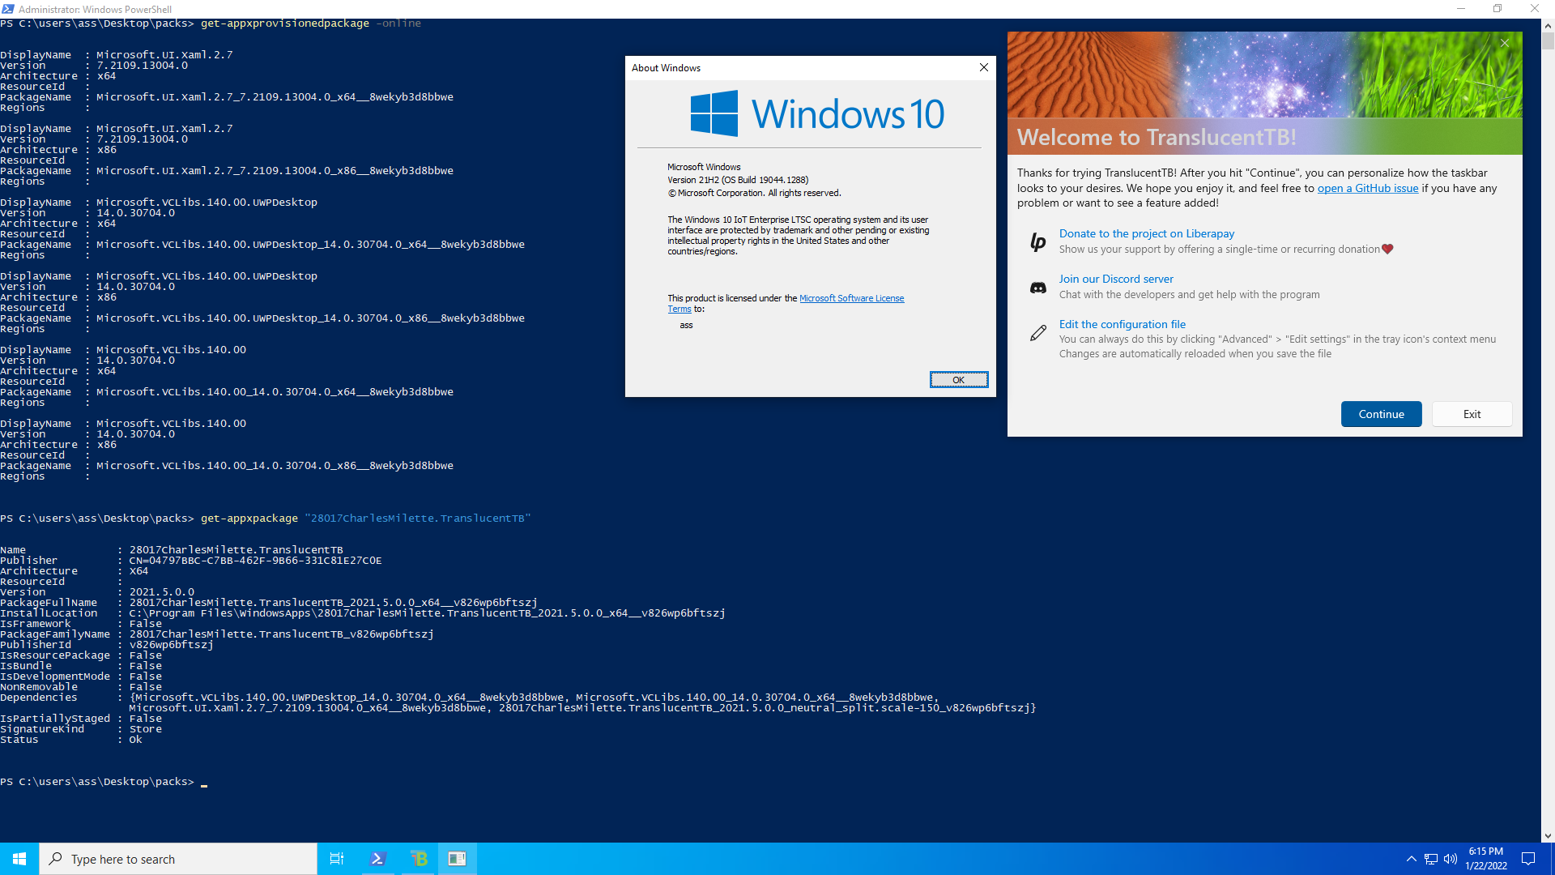Click the Discord icon in the welcome dialog

pos(1037,287)
